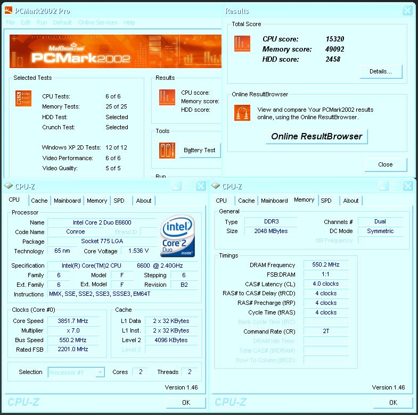418x415 pixels.
Task: Open the Details button in Results dialog
Action: (381, 72)
